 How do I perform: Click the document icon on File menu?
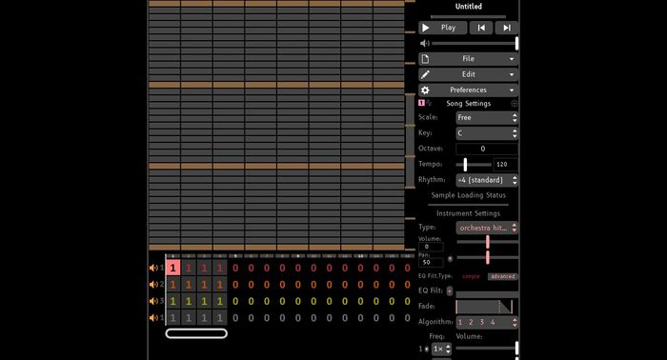[425, 59]
